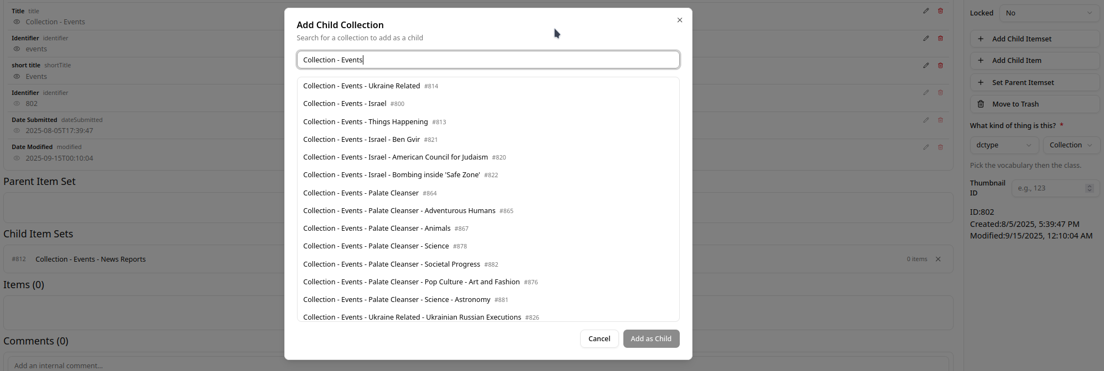Select Bombing inside 'Safe Zone' collection

tap(488, 175)
